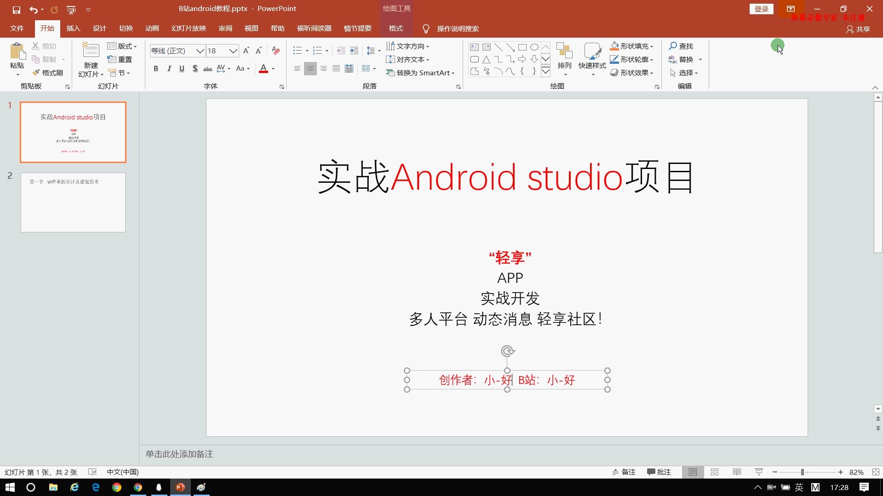Switch to slide sorter view in status bar
This screenshot has height=496, width=883.
715,472
